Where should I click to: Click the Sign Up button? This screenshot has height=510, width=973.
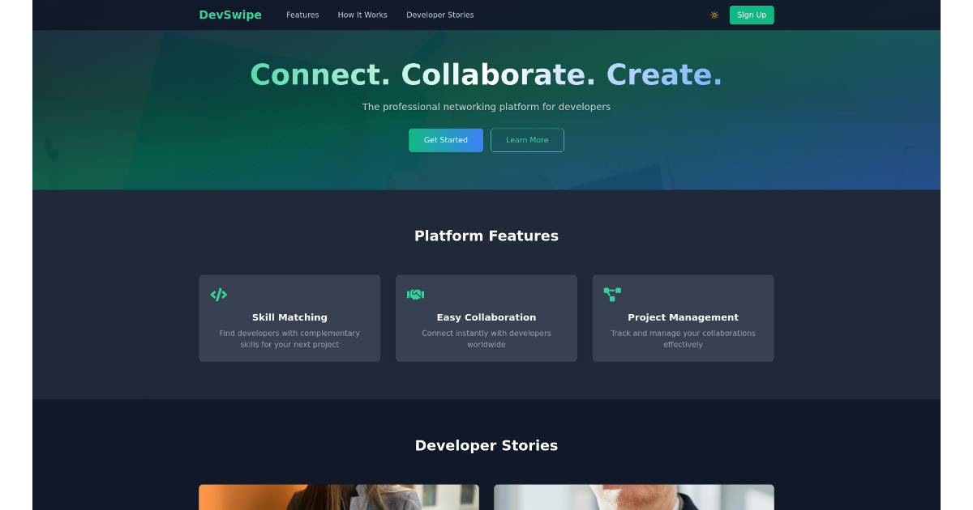[752, 15]
